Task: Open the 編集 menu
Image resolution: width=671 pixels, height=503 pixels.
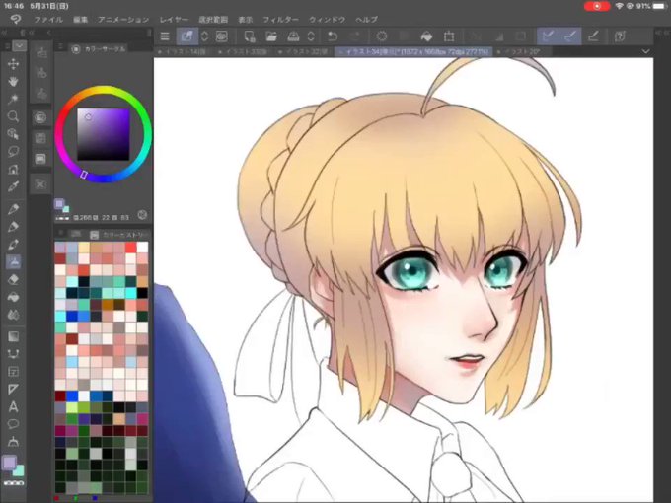Action: point(80,20)
